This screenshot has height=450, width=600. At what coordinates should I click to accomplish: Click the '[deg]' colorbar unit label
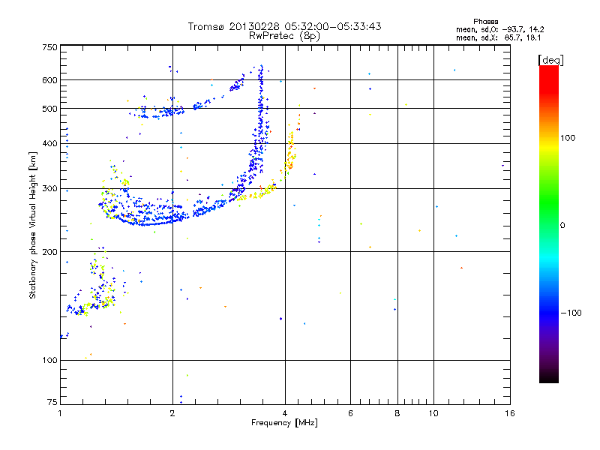tap(550, 61)
